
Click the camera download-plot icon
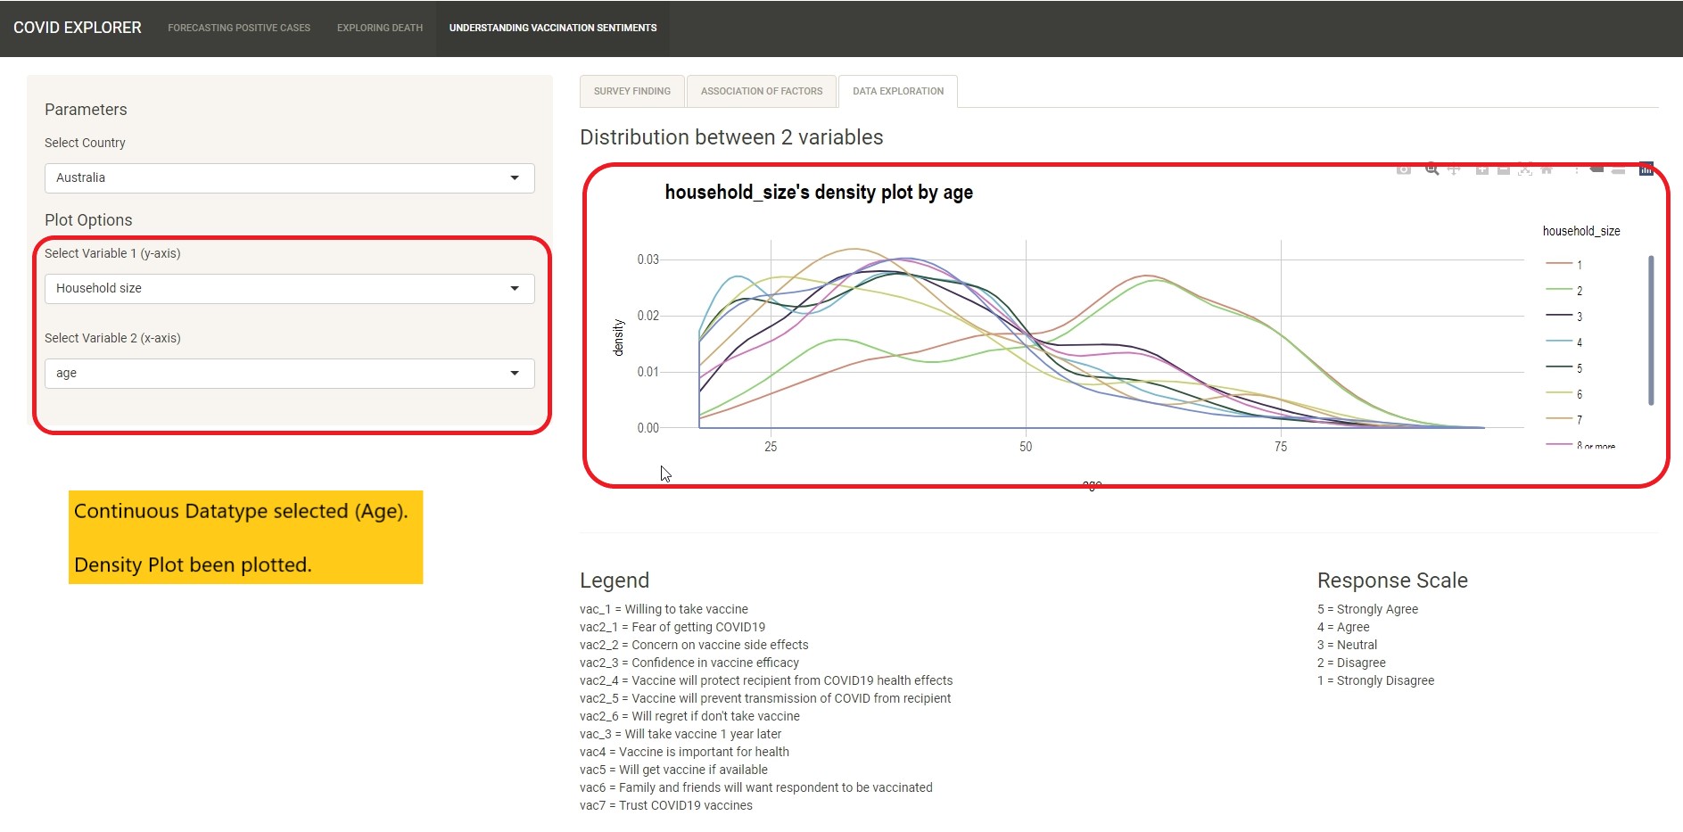[1403, 169]
